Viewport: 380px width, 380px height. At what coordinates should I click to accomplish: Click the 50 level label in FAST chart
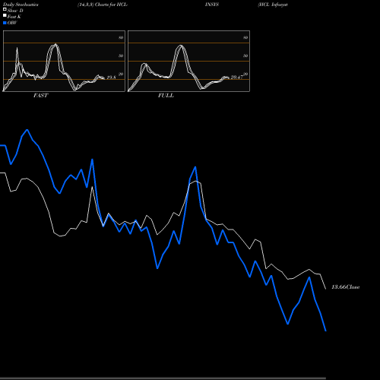click(121, 55)
